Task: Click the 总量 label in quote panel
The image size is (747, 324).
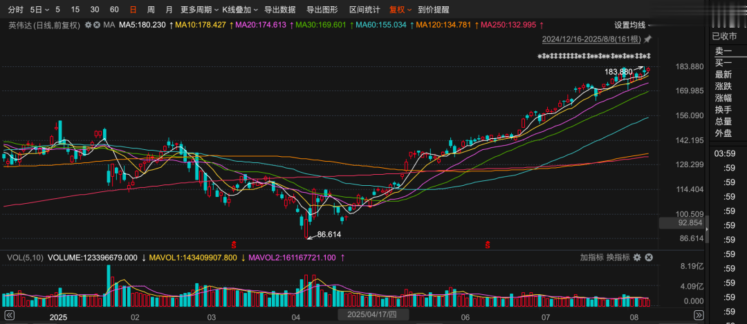Action: point(723,122)
